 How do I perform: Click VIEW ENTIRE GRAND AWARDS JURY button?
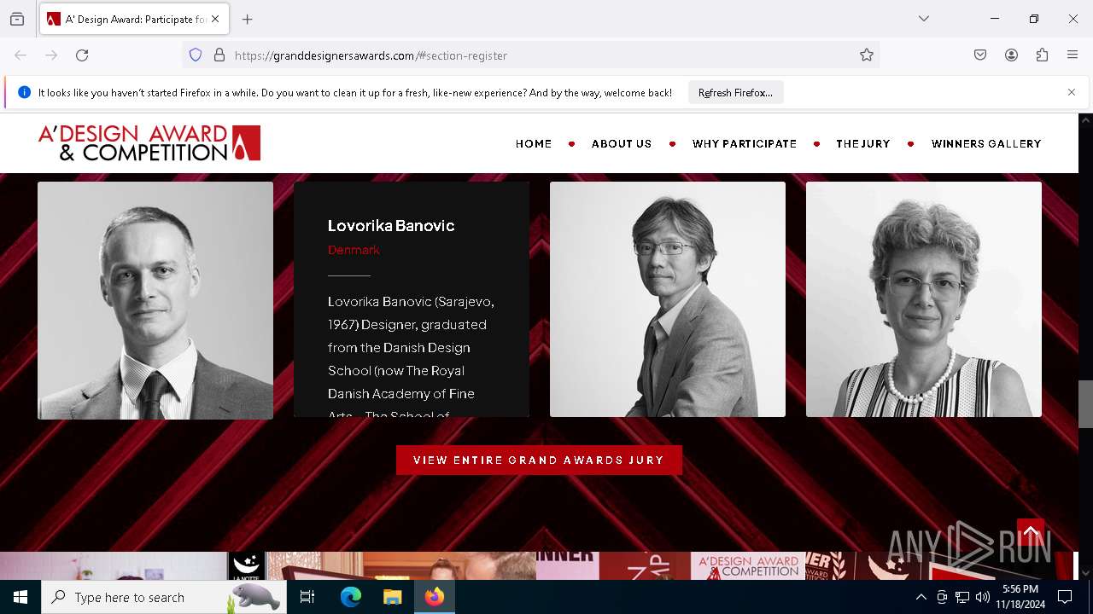click(539, 460)
